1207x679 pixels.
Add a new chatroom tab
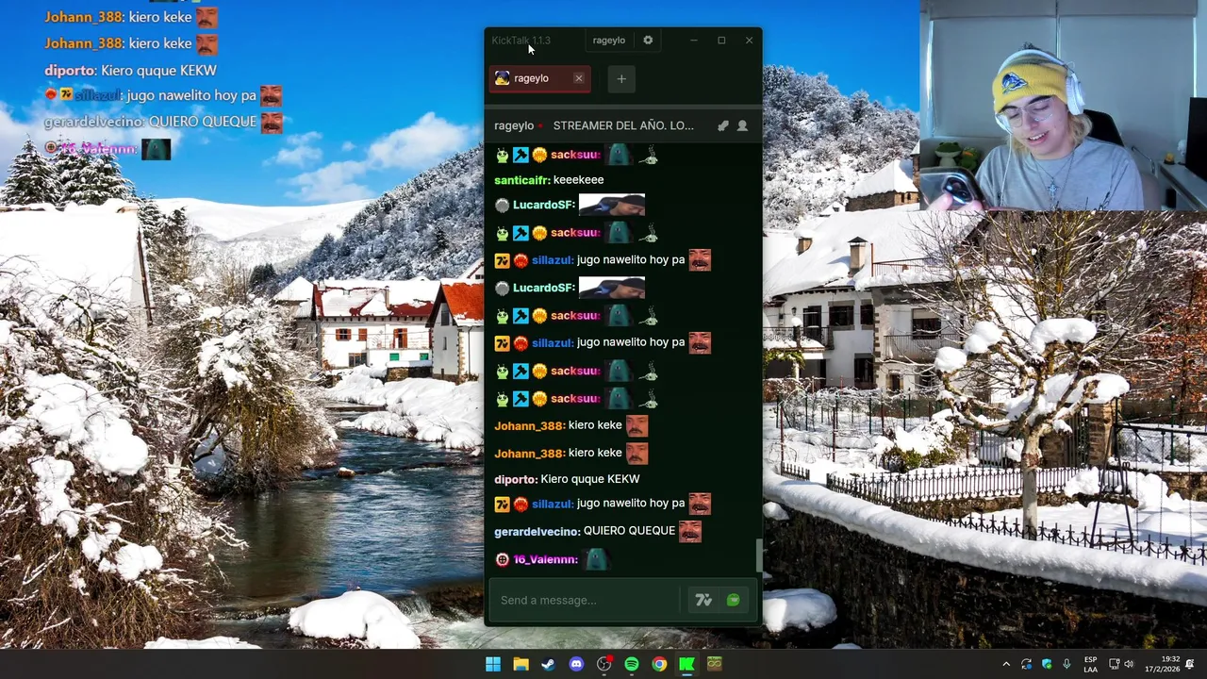click(621, 79)
